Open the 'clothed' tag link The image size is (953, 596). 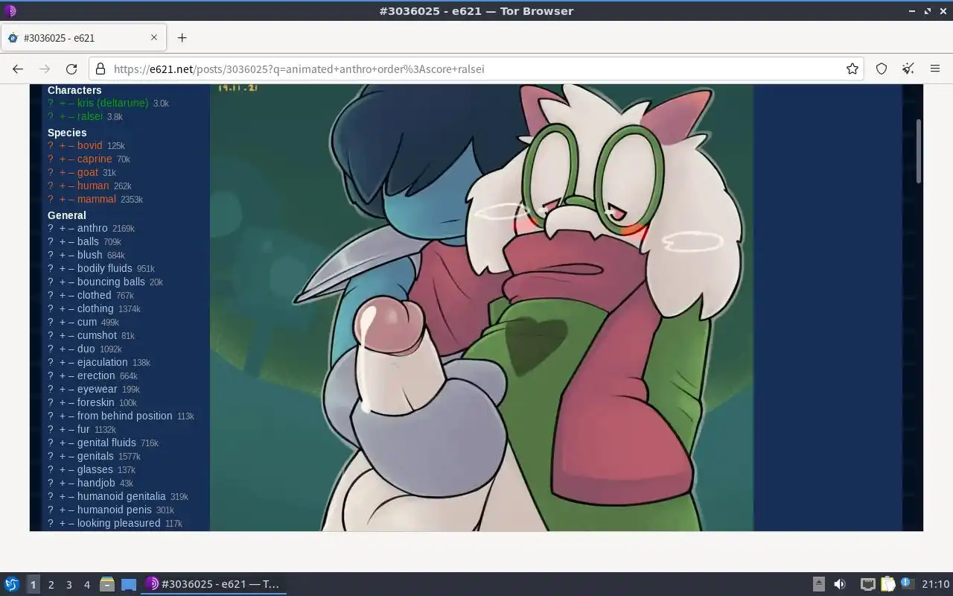click(x=94, y=295)
